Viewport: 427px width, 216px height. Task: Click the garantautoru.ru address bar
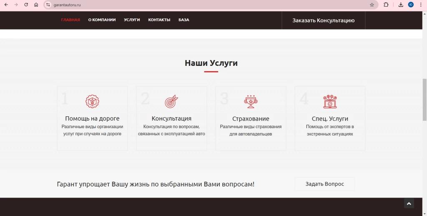210,5
